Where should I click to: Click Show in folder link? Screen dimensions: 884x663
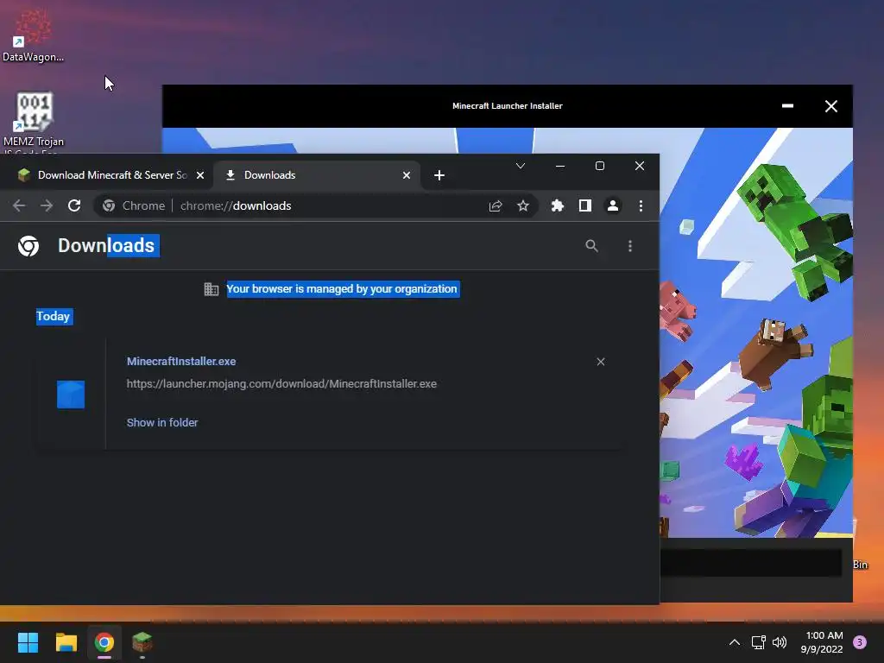click(162, 423)
